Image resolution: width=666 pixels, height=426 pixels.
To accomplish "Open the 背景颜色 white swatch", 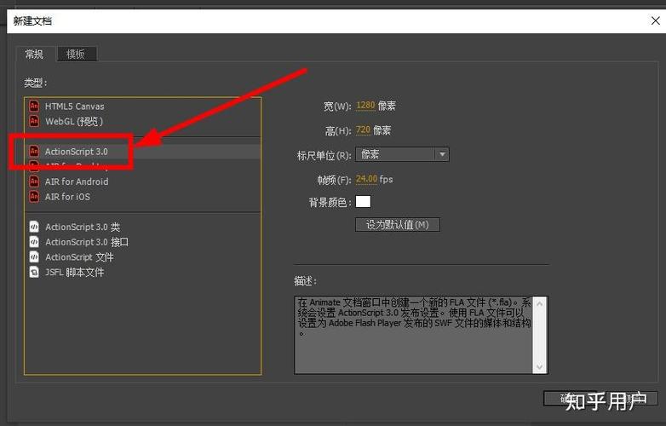I will (363, 201).
